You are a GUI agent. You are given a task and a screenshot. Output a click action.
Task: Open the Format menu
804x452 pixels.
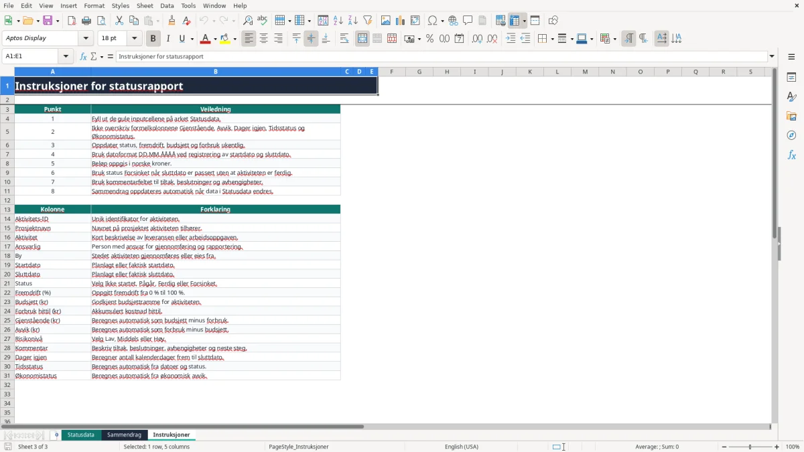coord(94,5)
